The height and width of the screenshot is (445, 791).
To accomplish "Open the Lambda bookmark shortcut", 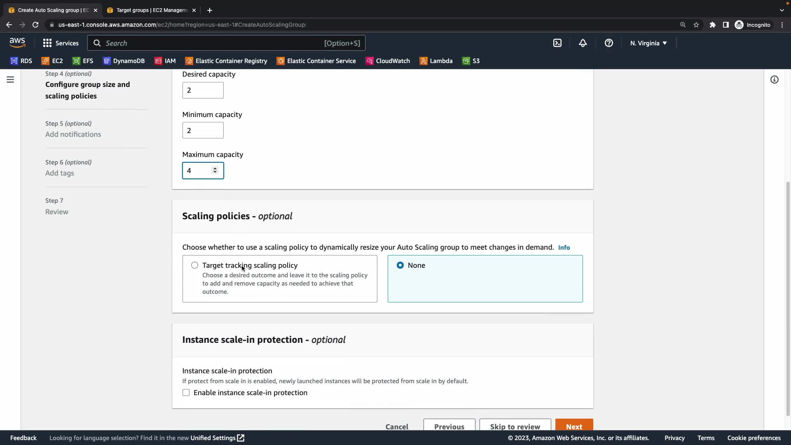I will tap(436, 61).
